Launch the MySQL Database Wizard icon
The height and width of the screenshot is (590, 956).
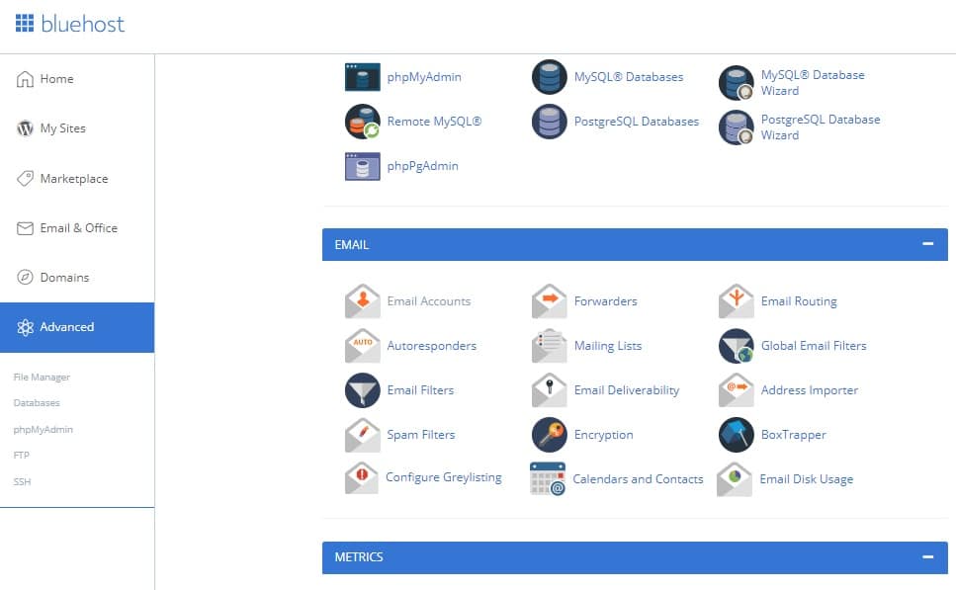(736, 82)
